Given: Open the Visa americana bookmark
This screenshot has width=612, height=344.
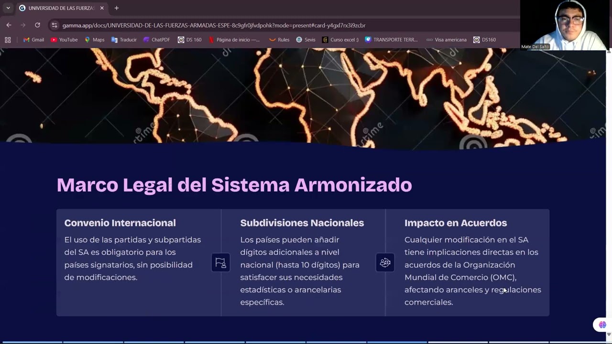Looking at the screenshot, I should tap(446, 40).
